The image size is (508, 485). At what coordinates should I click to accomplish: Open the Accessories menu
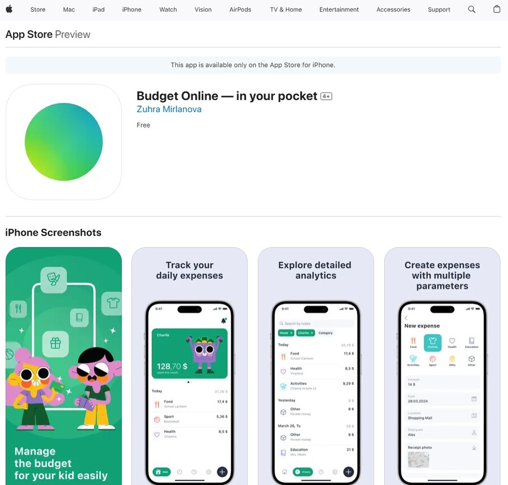393,10
